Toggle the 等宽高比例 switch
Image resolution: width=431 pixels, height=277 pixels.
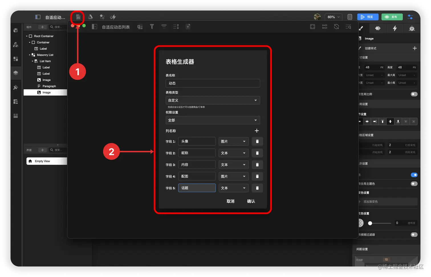tap(414, 94)
